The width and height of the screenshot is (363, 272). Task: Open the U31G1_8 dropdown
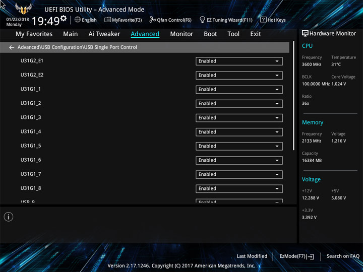pos(239,188)
